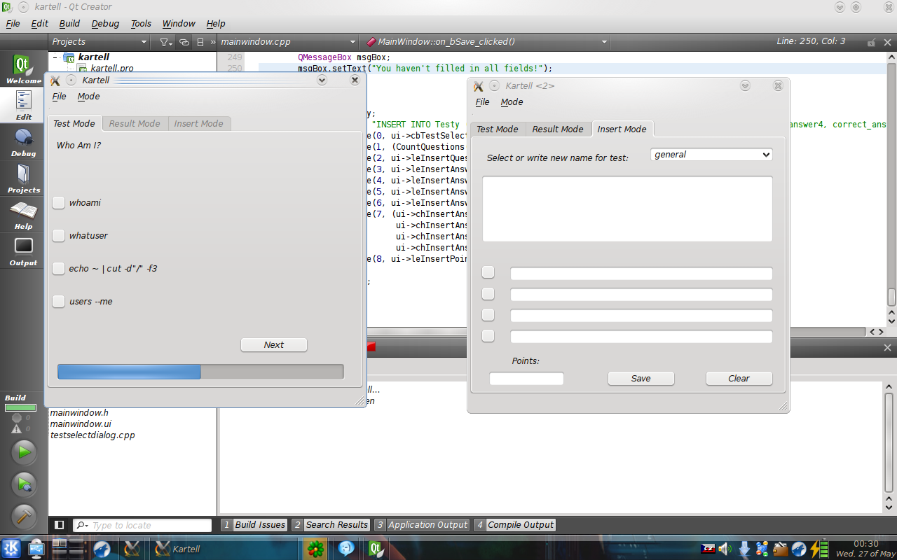Open the virtual desktop pager
The height and width of the screenshot is (560, 897).
tap(69, 548)
